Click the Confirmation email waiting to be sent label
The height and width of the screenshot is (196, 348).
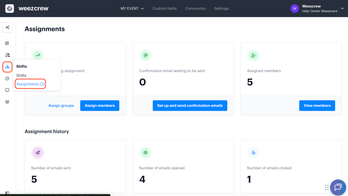[x=172, y=71]
